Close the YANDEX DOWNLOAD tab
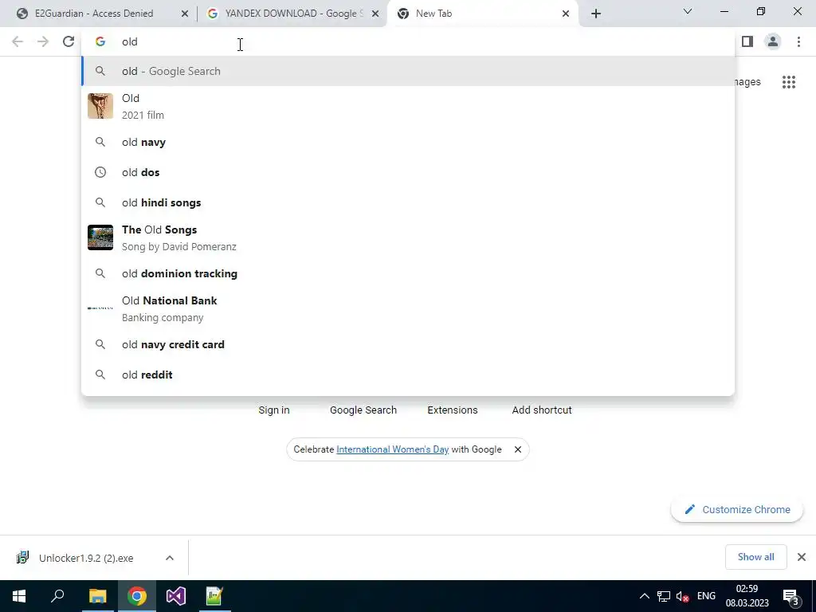 pos(375,14)
